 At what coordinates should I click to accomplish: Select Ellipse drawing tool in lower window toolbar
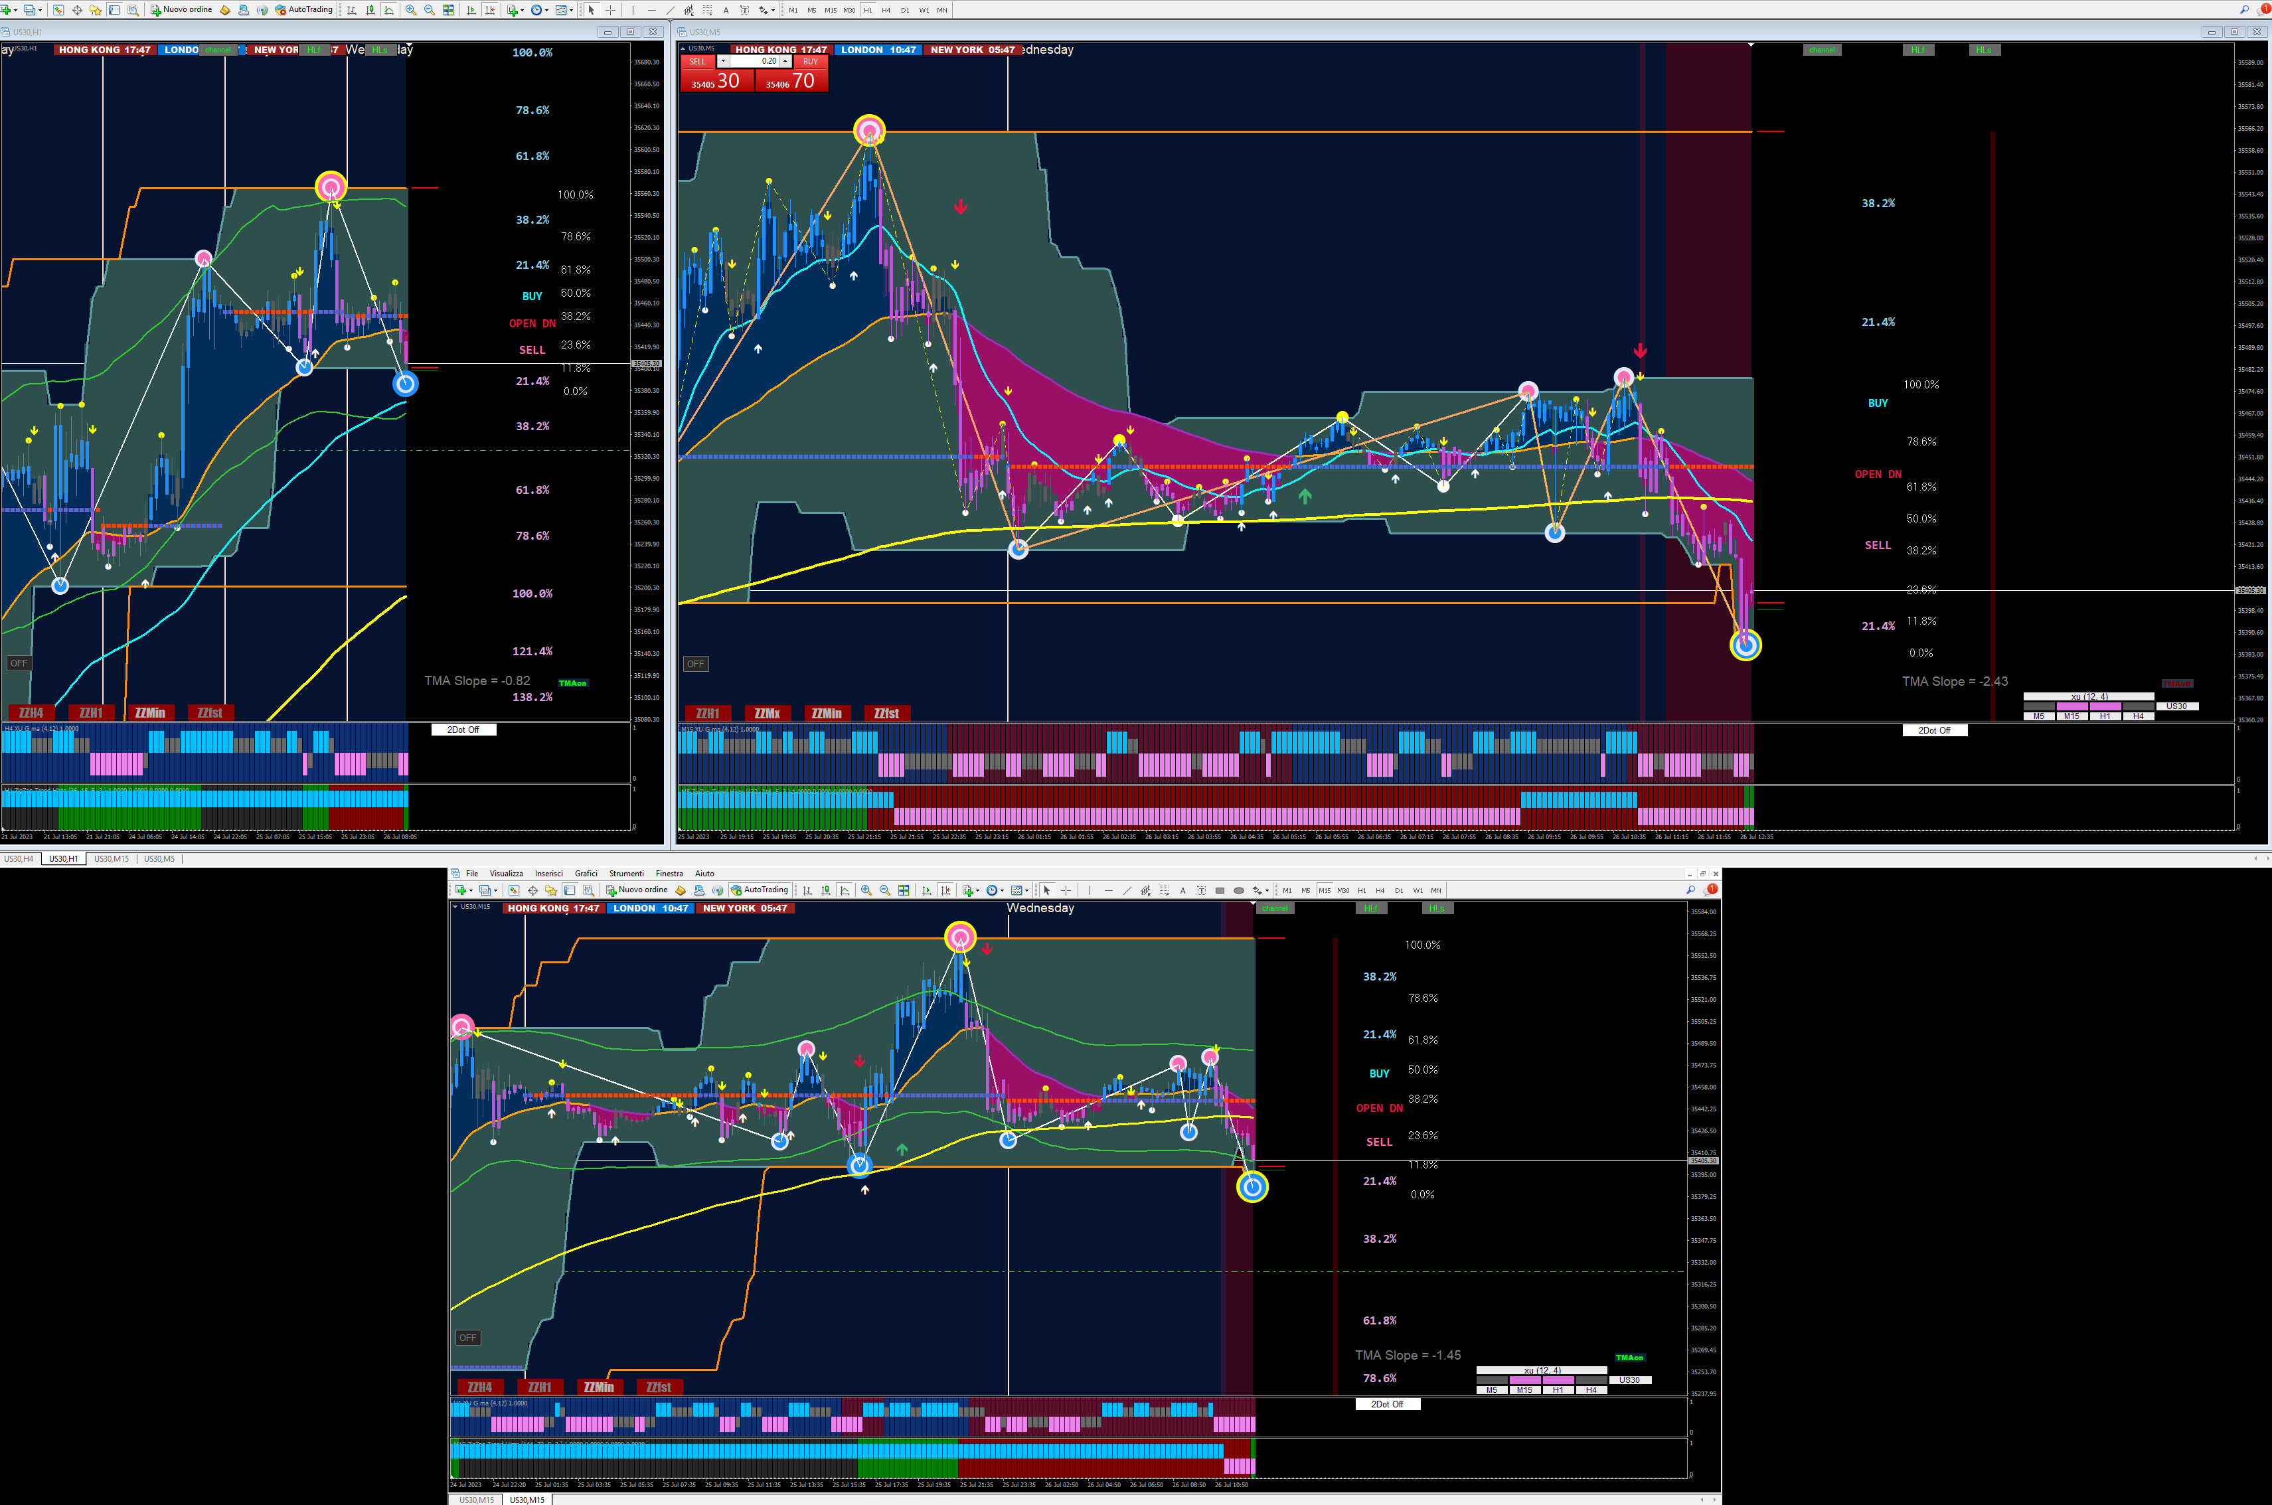click(x=1238, y=891)
